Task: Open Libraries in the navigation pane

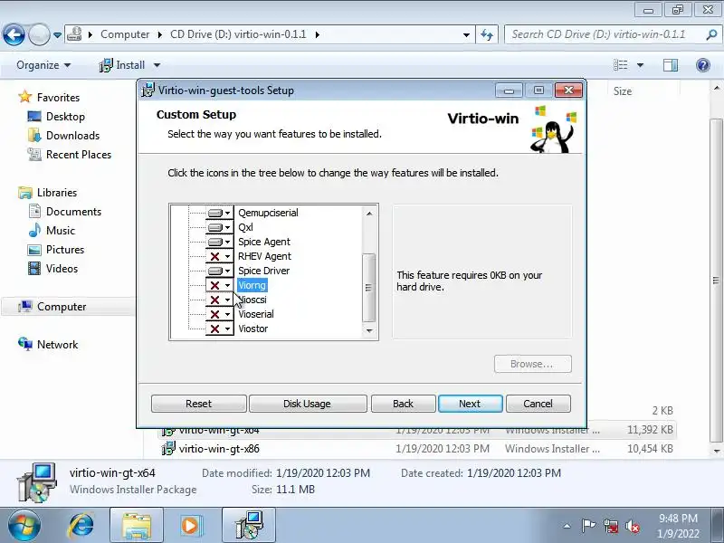Action: coord(57,192)
